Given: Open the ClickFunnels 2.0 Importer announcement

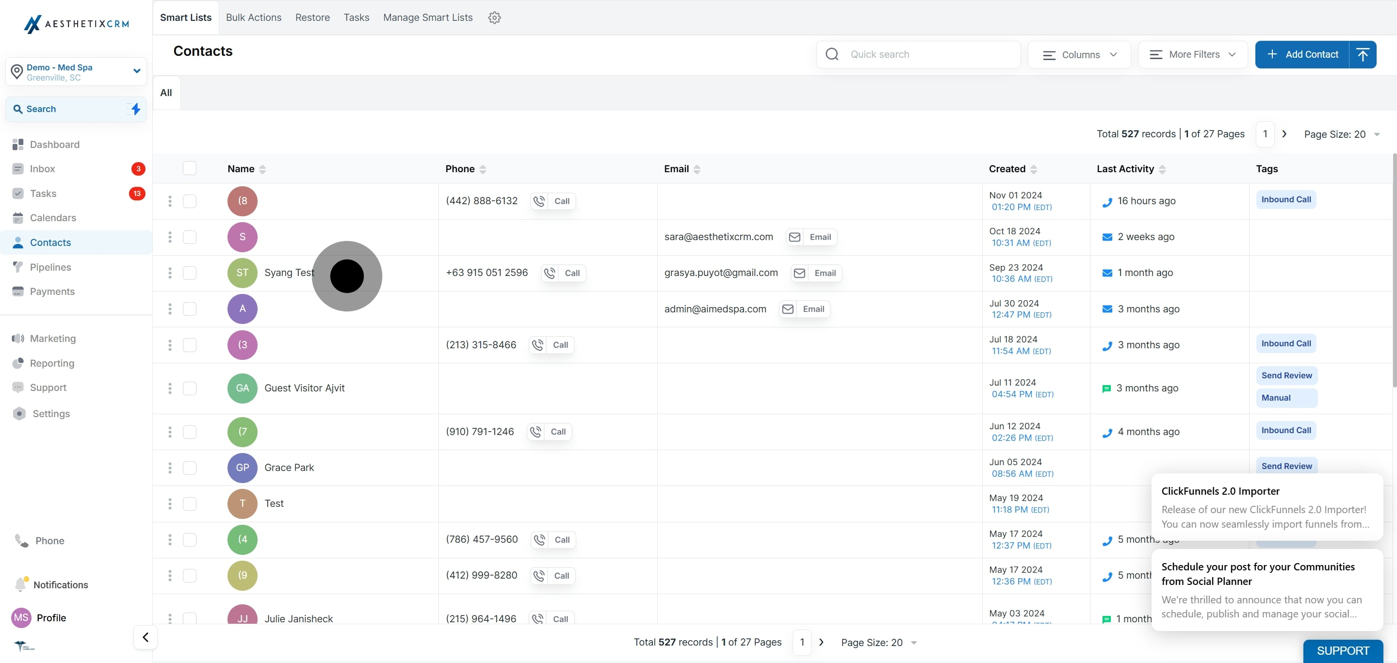Looking at the screenshot, I should [1267, 507].
